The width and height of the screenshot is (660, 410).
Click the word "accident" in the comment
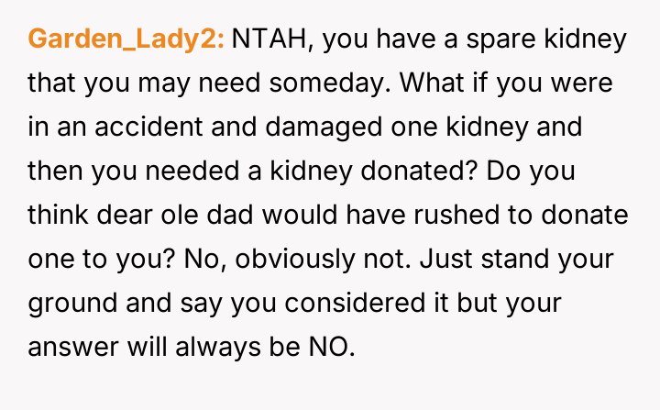pyautogui.click(x=120, y=126)
